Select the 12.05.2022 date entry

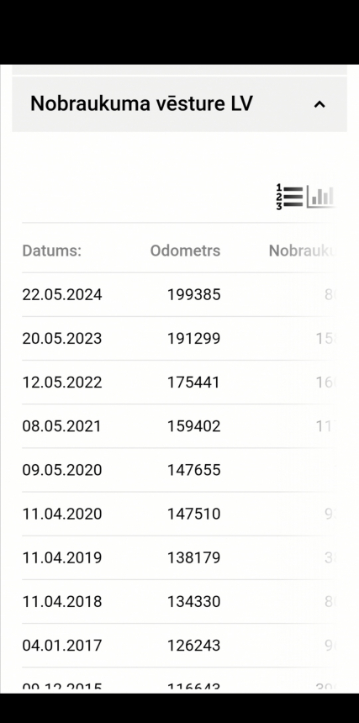coord(61,383)
